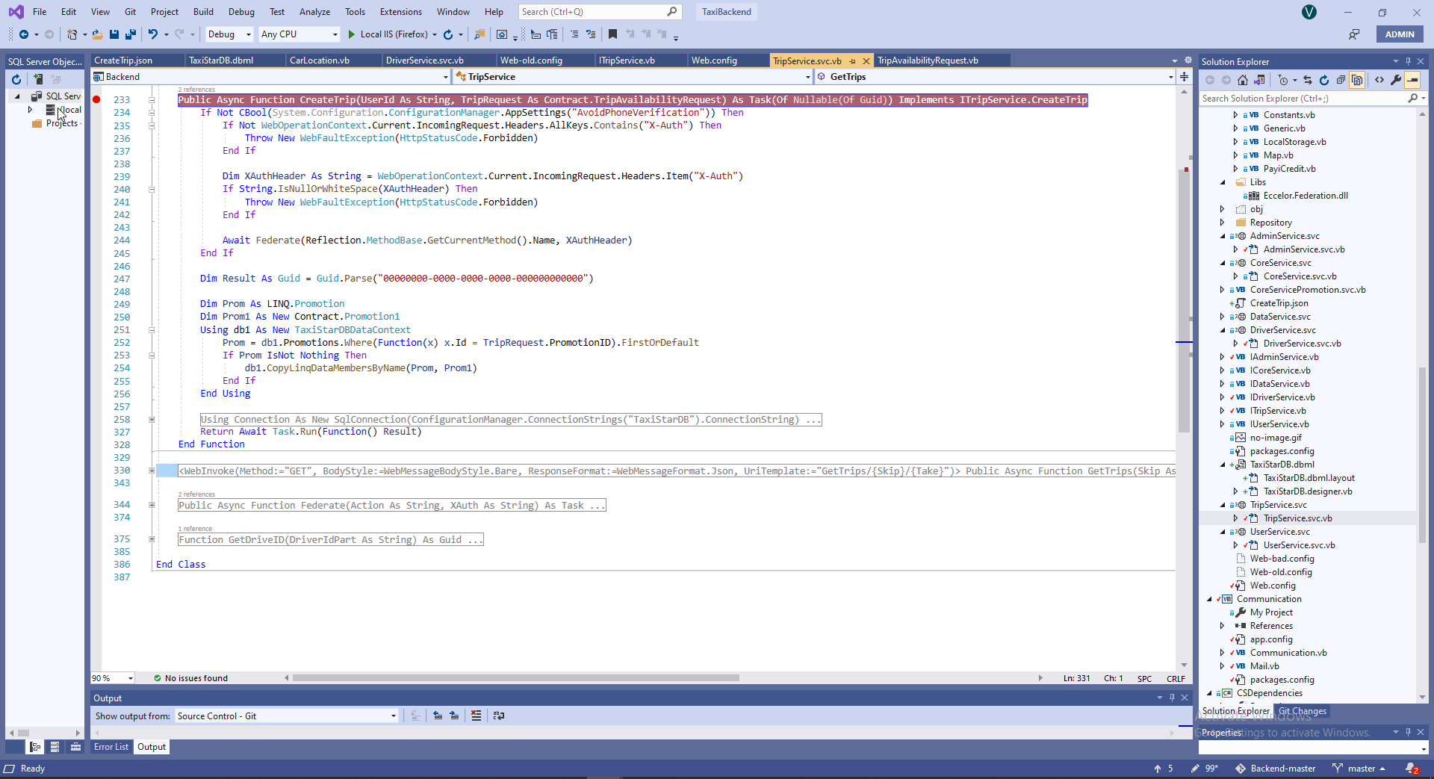Click the Open File folder icon

[x=97, y=34]
